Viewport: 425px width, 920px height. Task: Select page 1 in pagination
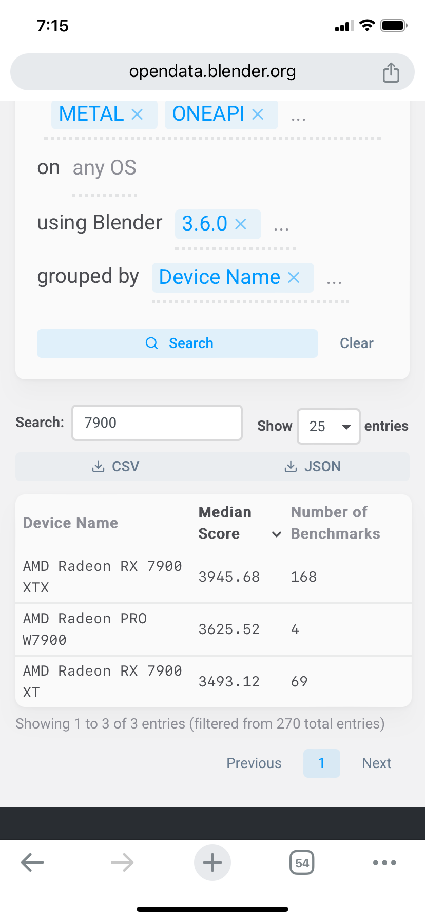pos(322,763)
